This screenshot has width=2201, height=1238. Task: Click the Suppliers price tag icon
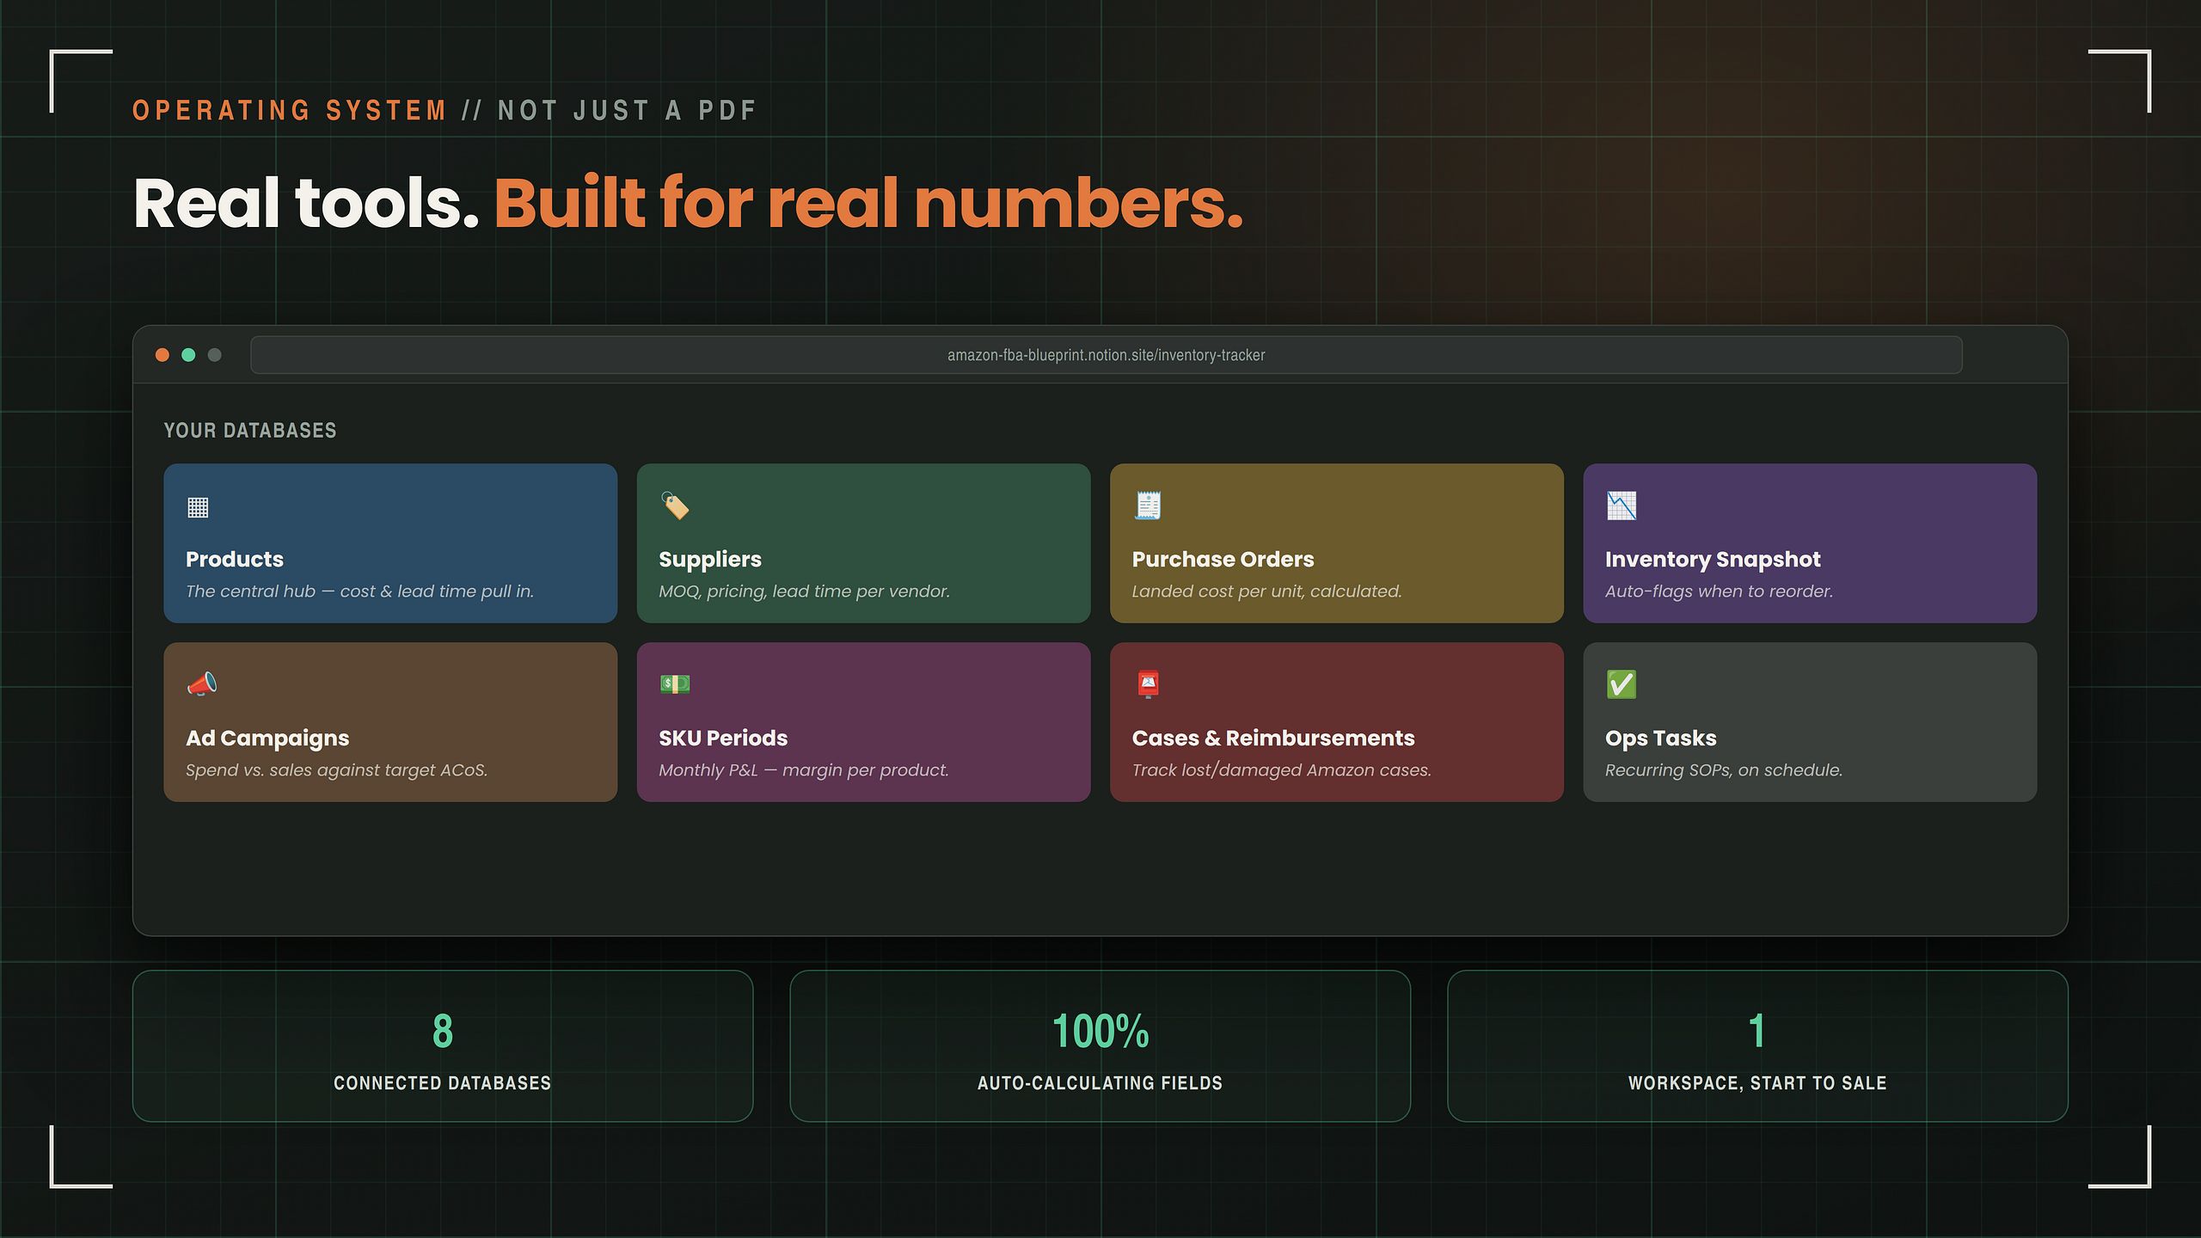click(675, 506)
